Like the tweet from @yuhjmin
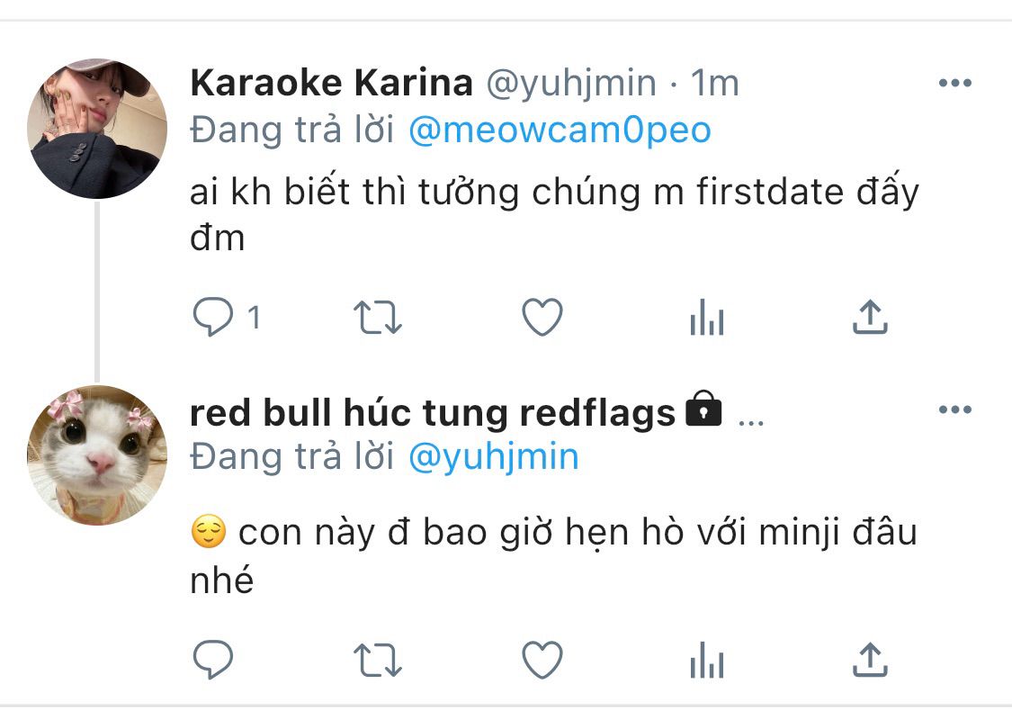The width and height of the screenshot is (1012, 711). click(x=542, y=317)
